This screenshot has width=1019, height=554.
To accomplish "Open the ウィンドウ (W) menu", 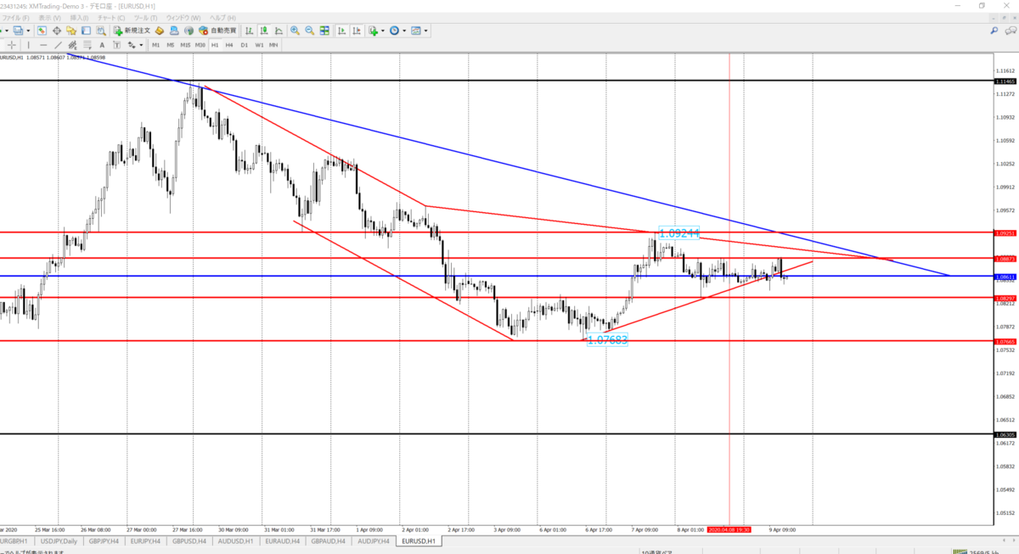I will point(183,17).
